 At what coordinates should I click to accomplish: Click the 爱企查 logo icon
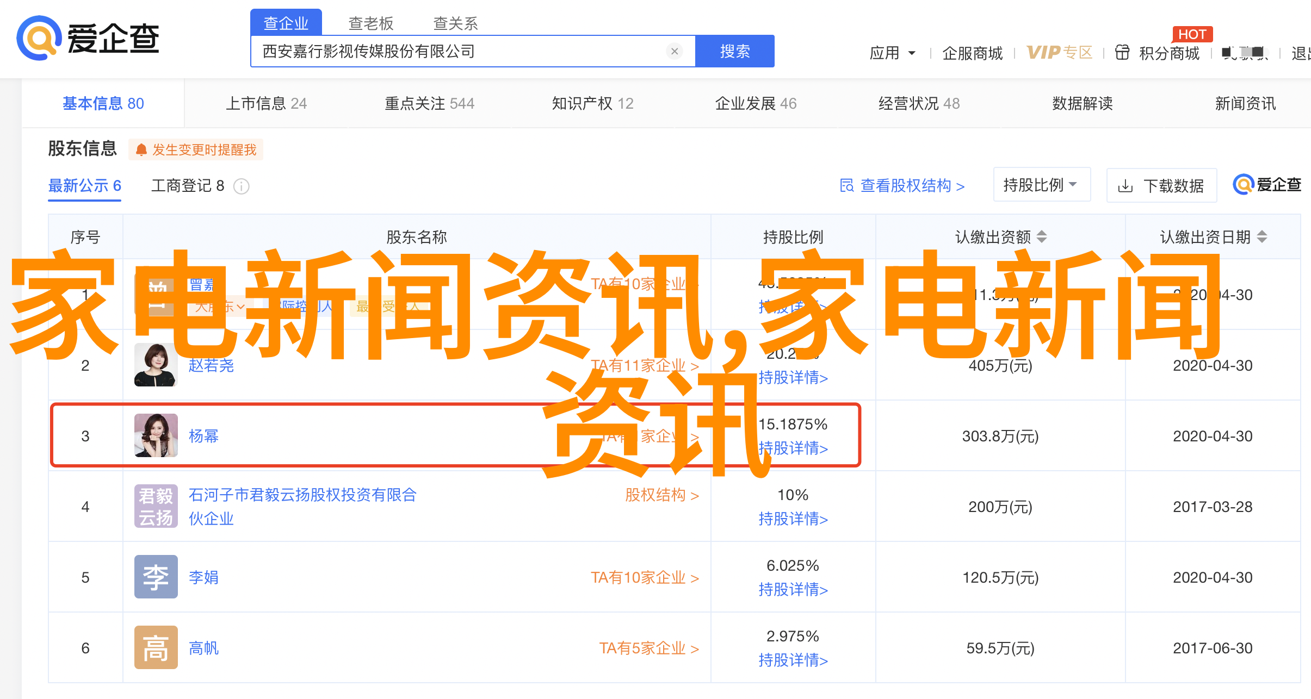(38, 38)
